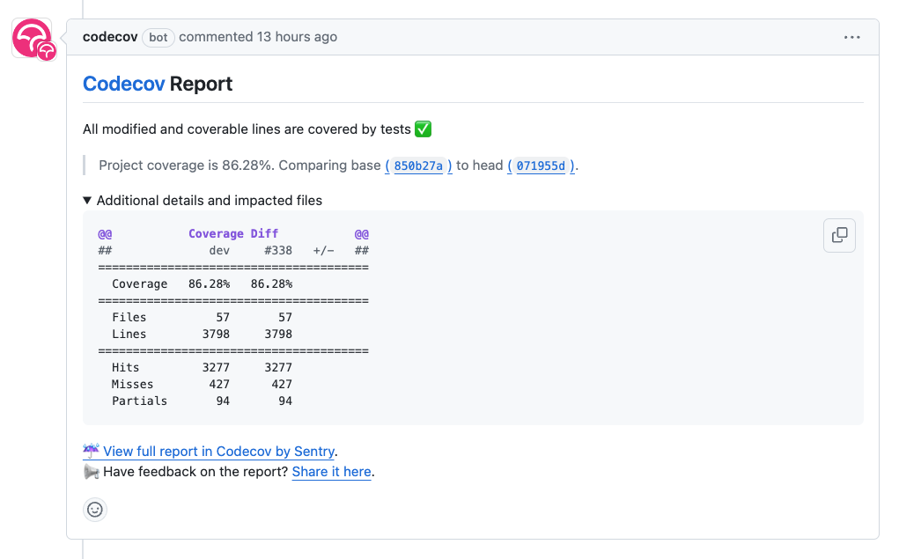Collapse 'Additional details and impacted files'

point(203,200)
